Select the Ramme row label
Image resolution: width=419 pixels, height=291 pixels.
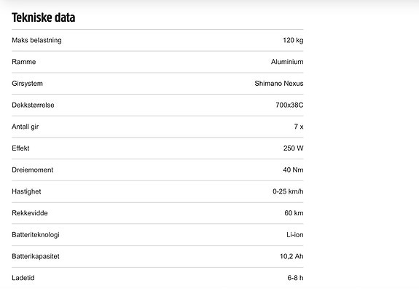point(24,62)
